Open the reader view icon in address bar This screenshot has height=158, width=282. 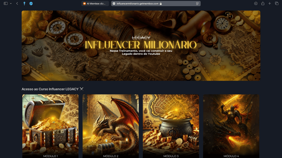197,4
